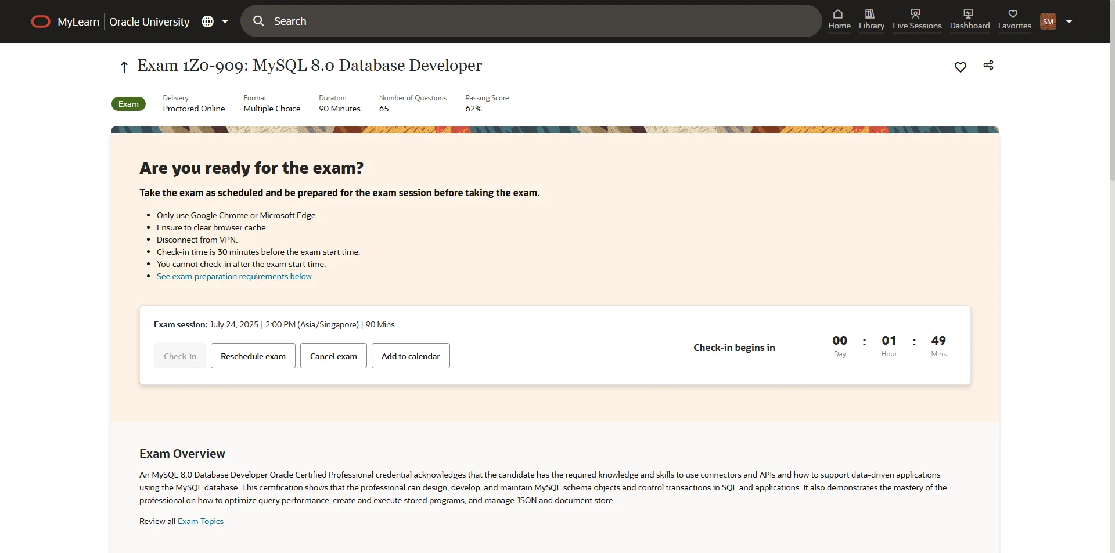Click the disabled Check-in button

[x=180, y=356]
